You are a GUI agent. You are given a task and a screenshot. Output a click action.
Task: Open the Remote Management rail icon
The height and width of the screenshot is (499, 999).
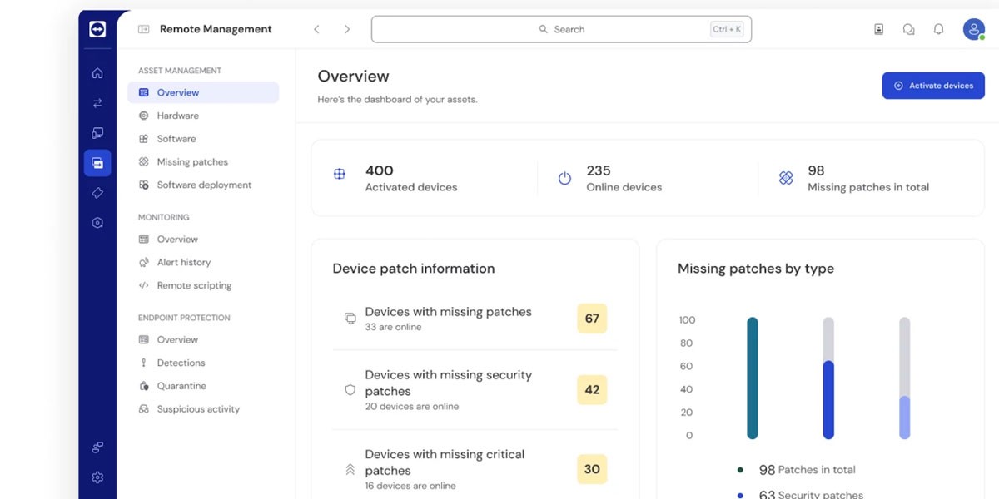(x=97, y=163)
